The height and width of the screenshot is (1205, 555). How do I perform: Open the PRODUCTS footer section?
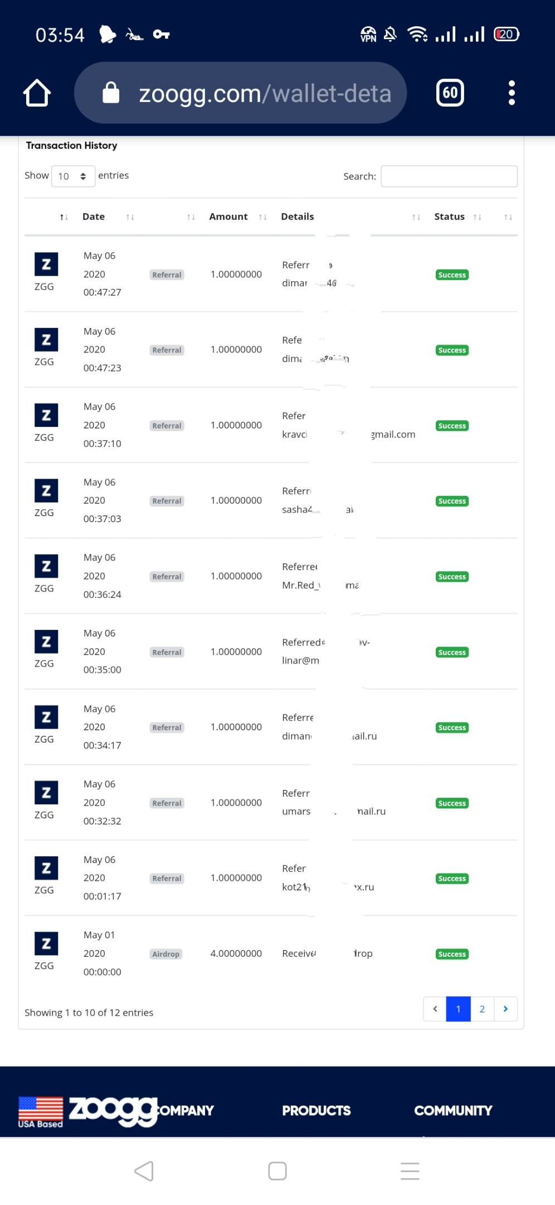(x=316, y=1111)
